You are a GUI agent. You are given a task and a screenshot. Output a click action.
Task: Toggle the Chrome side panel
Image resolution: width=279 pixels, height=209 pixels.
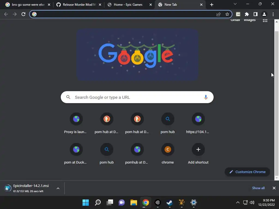(256, 14)
